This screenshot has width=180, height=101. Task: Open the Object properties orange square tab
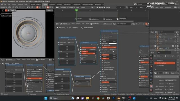pos(151,66)
